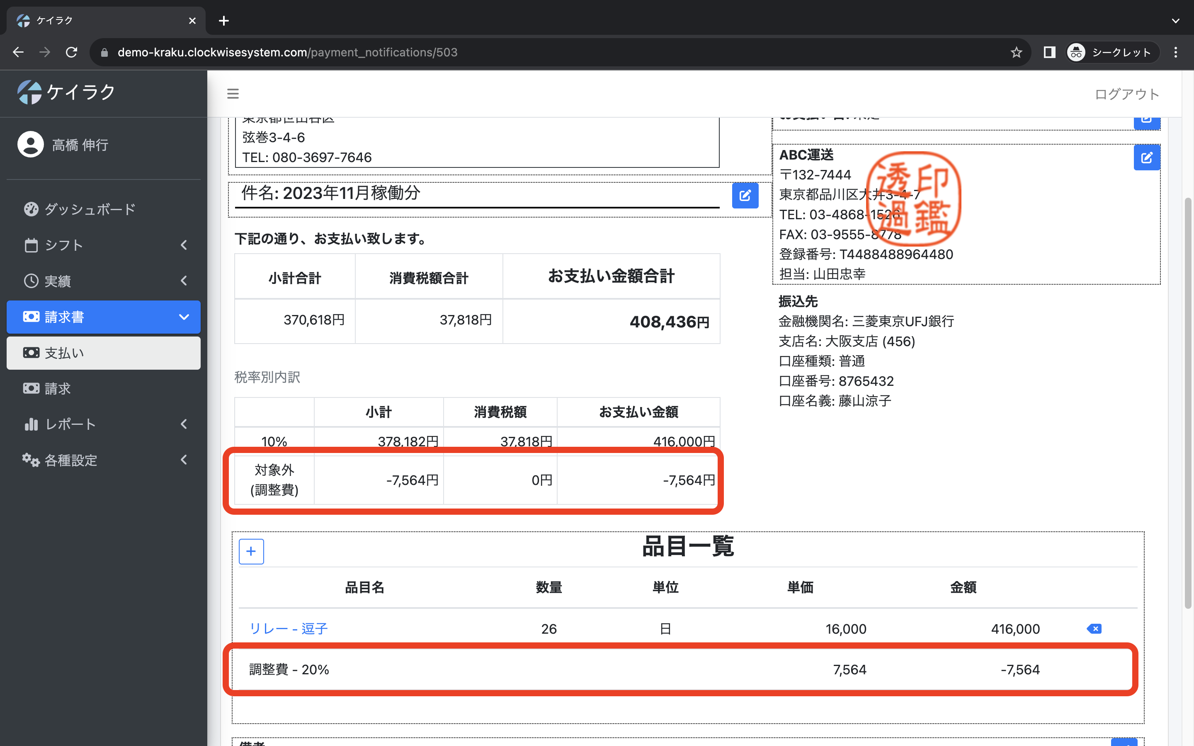Click the 口座番号: 8765432 line
The height and width of the screenshot is (746, 1194).
(x=836, y=381)
